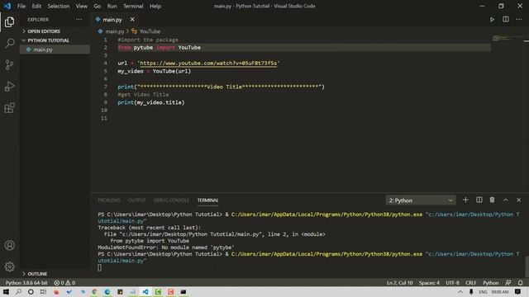Open the Terminal menu
The width and height of the screenshot is (529, 297).
coord(133,6)
